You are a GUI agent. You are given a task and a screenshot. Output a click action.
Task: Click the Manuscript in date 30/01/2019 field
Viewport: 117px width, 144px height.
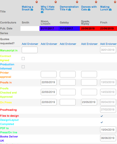(108, 50)
